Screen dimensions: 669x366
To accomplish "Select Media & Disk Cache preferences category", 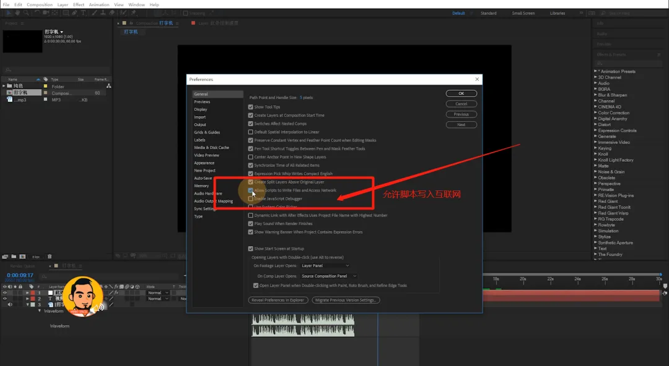I will (x=212, y=147).
